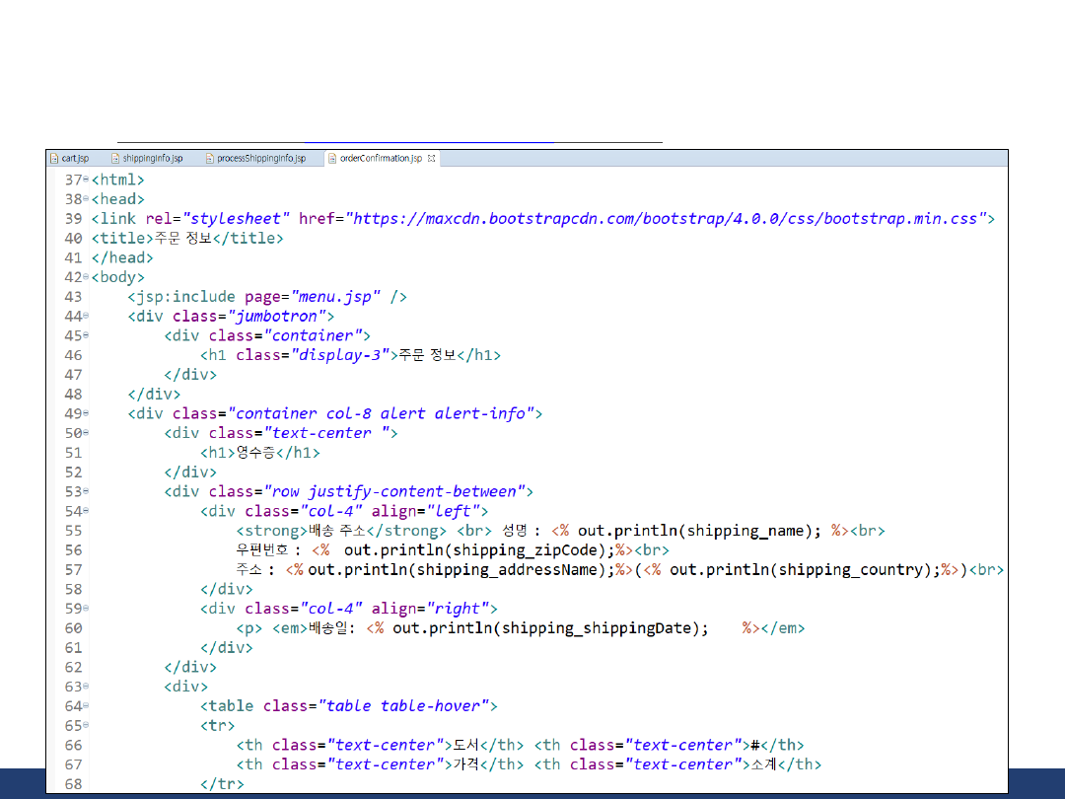The height and width of the screenshot is (799, 1065).
Task: Close the orderConfirmation.jsp tab with X
Action: pos(432,158)
